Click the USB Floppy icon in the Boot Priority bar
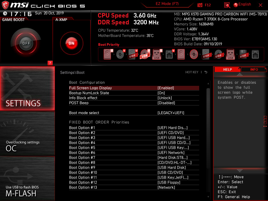Viewport: 268px width, 201px height. (243, 54)
